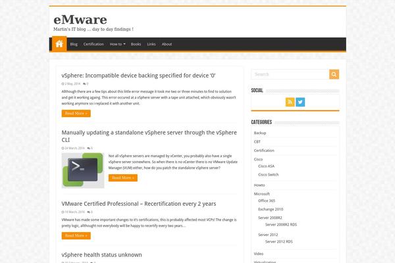
Task: Open Manually updating standalone vSphere post title
Action: pos(149,136)
